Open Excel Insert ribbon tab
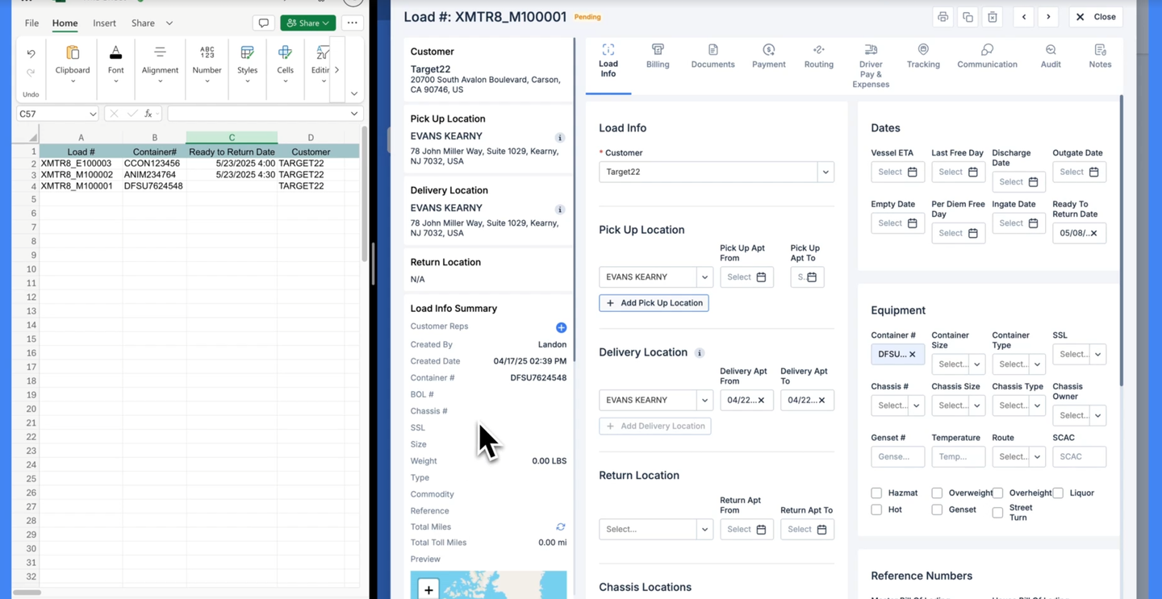 tap(104, 23)
